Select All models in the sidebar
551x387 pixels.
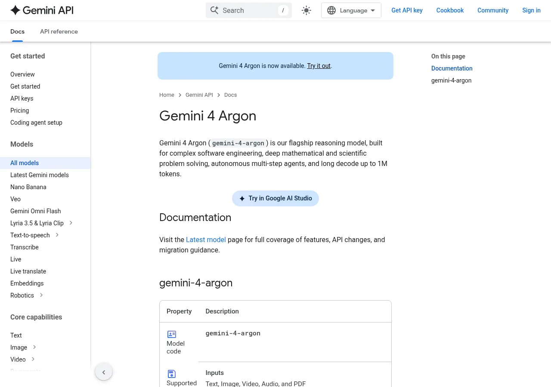click(x=45, y=163)
